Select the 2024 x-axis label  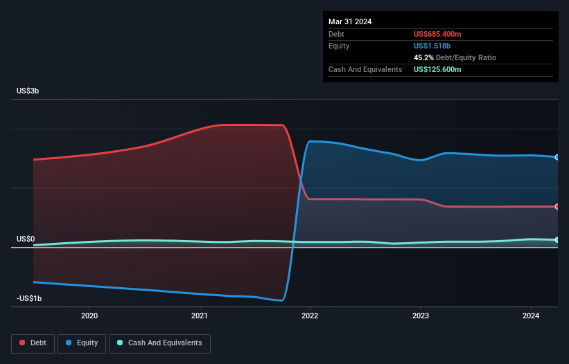531,316
